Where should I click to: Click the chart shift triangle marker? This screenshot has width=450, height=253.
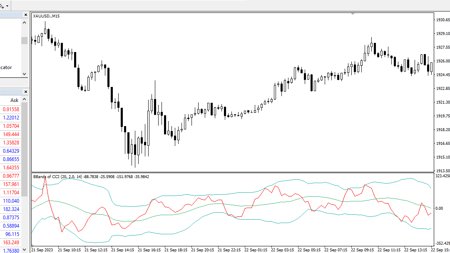(x=353, y=14)
